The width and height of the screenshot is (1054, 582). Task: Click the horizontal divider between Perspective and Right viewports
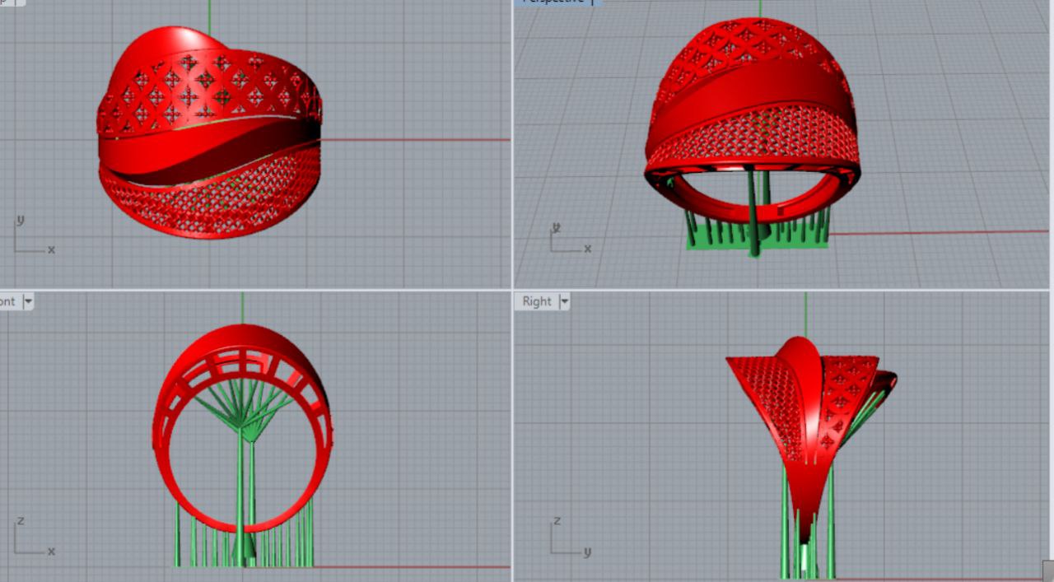pyautogui.click(x=782, y=289)
